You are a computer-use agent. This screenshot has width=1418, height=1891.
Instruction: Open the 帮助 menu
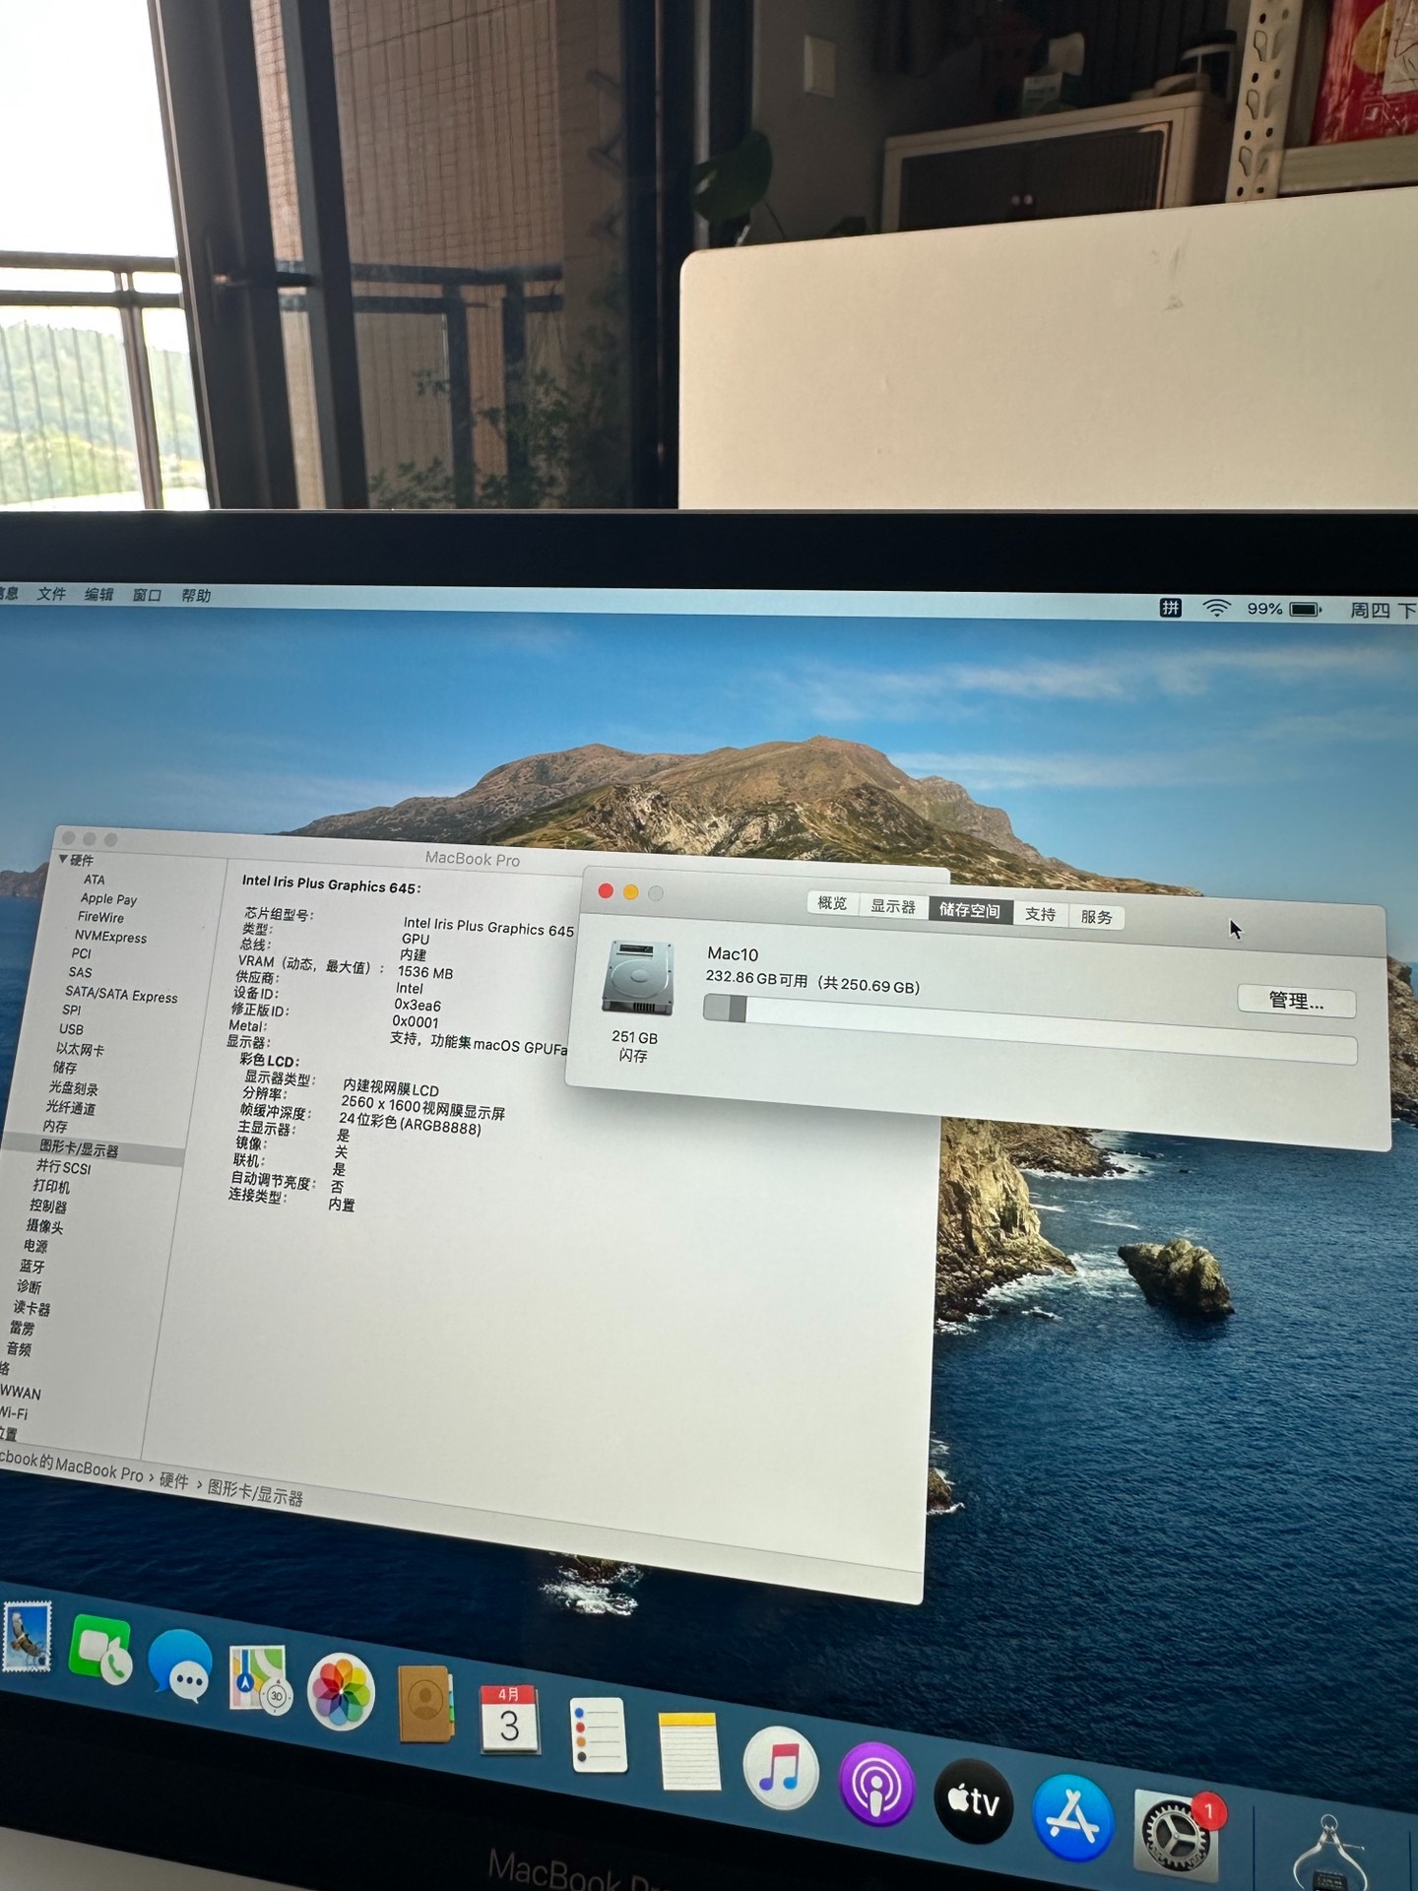point(196,596)
